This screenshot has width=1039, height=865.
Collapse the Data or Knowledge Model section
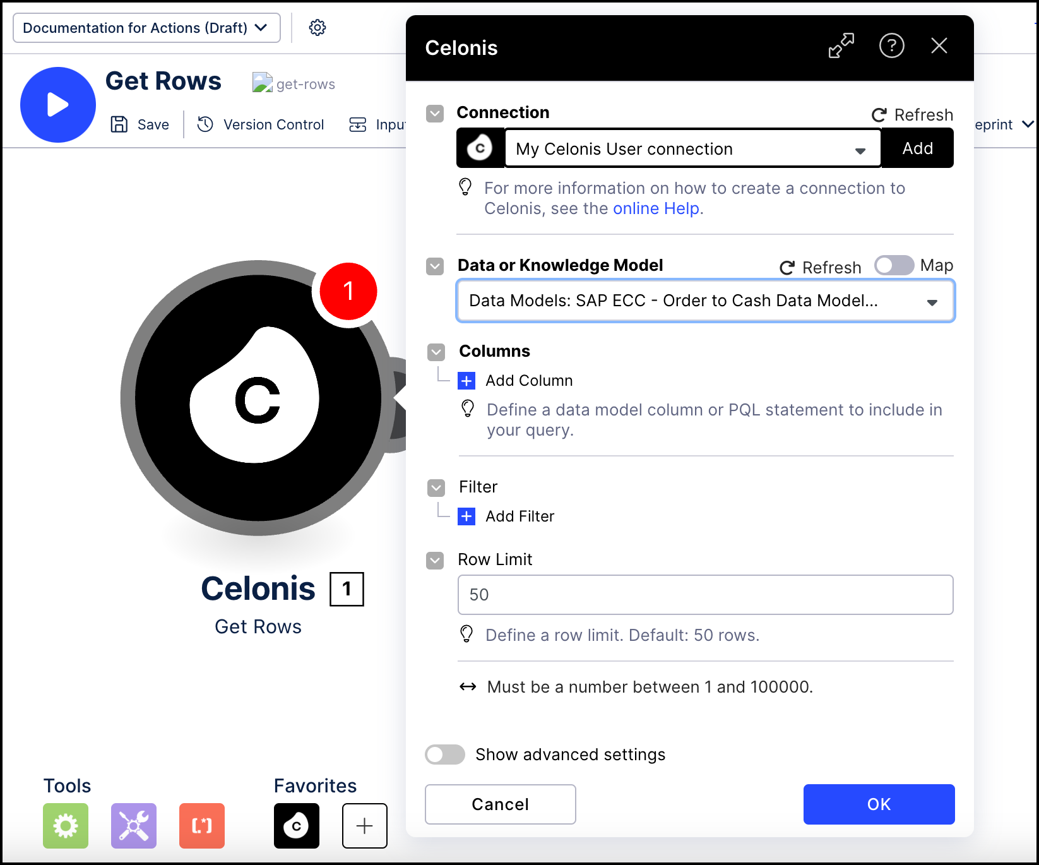click(x=435, y=266)
